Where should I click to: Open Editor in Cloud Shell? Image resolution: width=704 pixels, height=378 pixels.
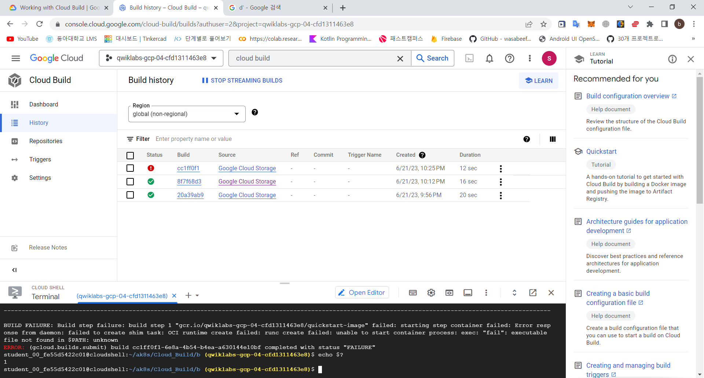tap(362, 292)
